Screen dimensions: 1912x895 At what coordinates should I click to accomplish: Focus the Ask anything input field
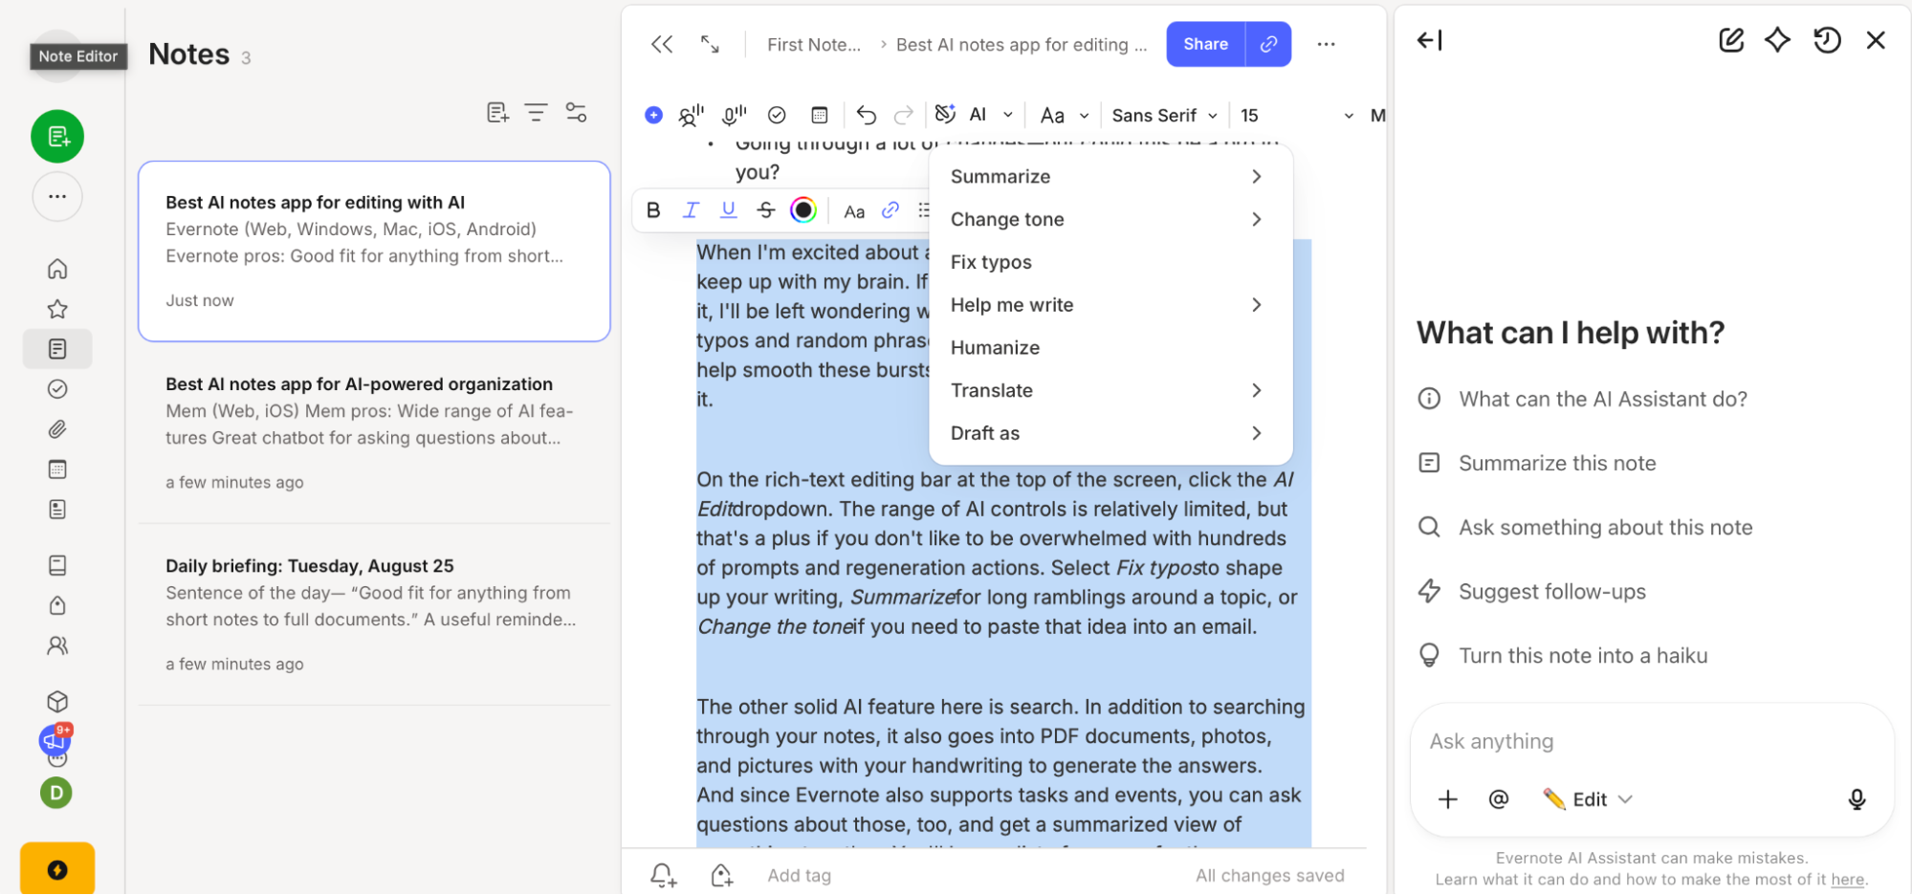tap(1652, 741)
